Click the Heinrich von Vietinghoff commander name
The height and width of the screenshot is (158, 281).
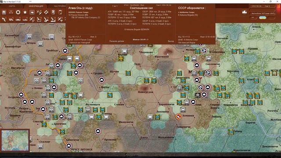click(x=79, y=43)
